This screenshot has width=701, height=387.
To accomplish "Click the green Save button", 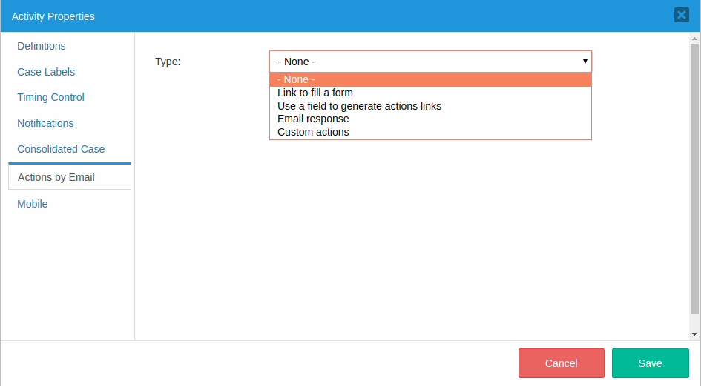I will [x=650, y=363].
